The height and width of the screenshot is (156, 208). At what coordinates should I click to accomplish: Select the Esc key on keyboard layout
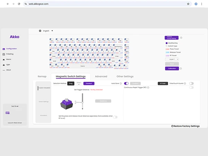52,41
